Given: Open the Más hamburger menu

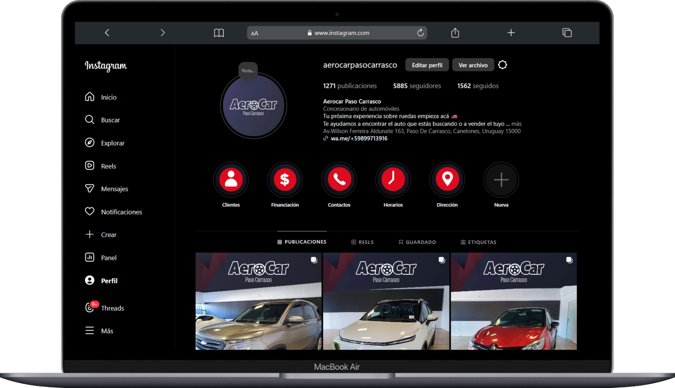Looking at the screenshot, I should tap(89, 331).
